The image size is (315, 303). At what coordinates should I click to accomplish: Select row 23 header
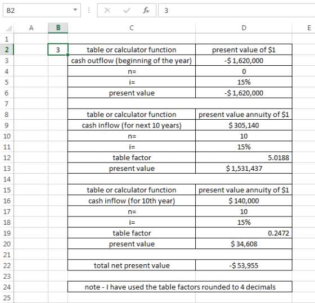(7, 276)
